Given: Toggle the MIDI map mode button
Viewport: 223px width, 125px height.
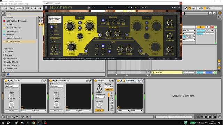Looking at the screenshot, I should pos(201,8).
